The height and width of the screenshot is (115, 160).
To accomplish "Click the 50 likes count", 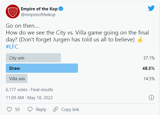I will pos(17,110).
